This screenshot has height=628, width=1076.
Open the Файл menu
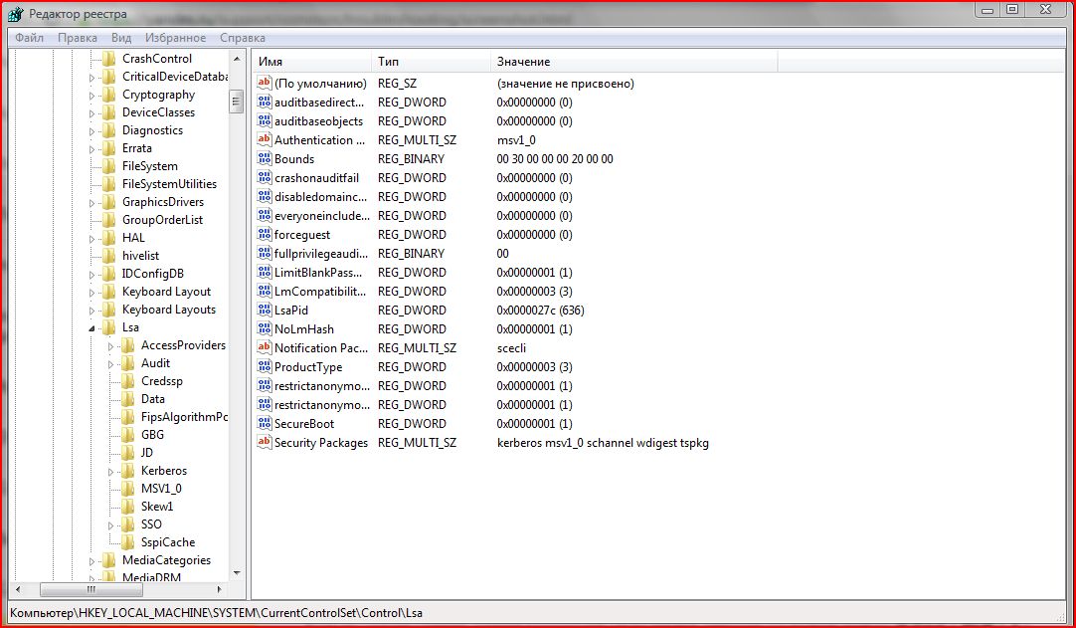[29, 38]
